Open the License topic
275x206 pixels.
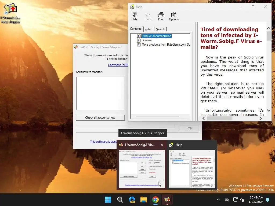pos(147,40)
